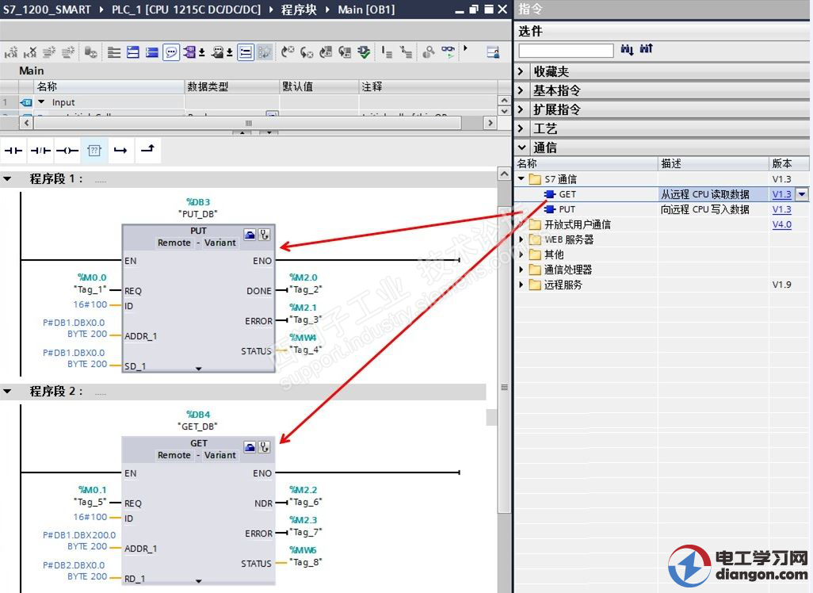Collapse program segment 1 (程序段 1)
This screenshot has width=813, height=593.
[8, 179]
